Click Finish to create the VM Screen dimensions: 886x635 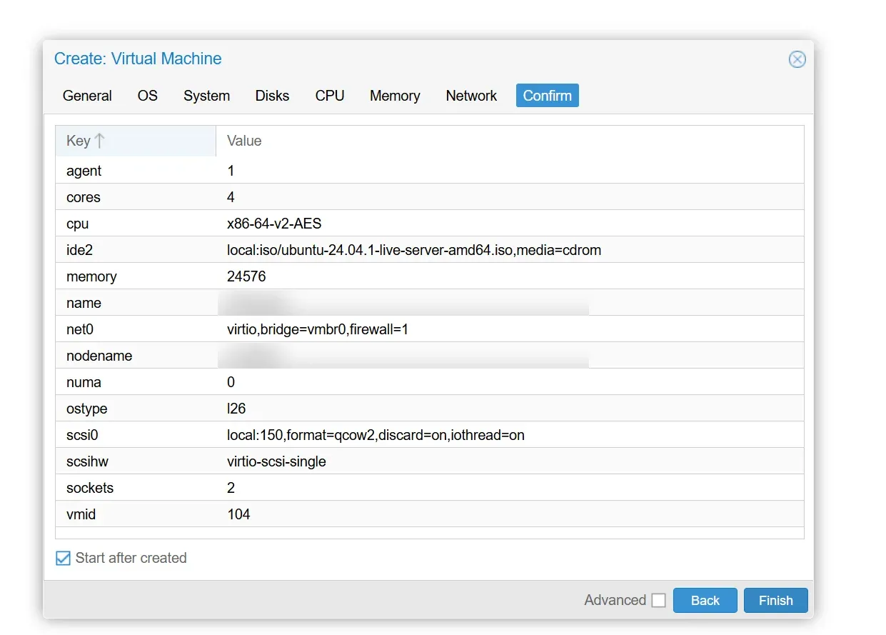(x=775, y=601)
